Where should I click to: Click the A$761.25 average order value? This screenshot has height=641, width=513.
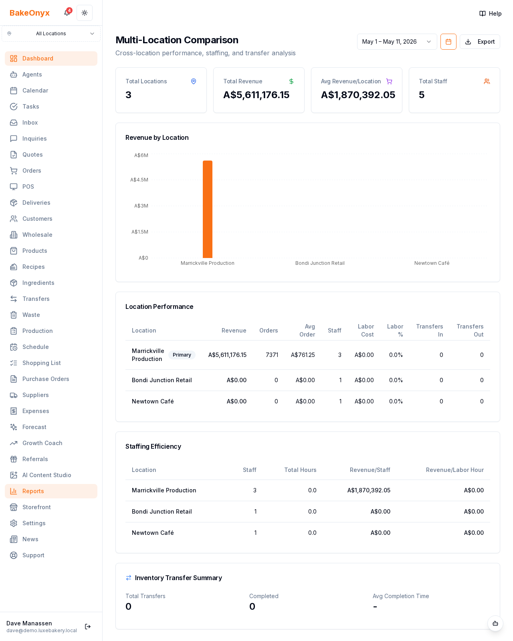pos(303,355)
